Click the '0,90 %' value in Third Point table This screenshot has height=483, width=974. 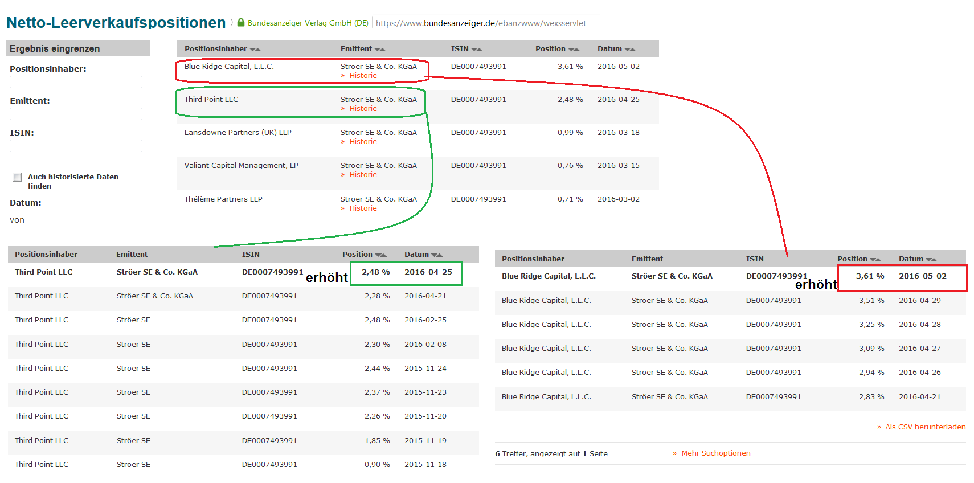pos(377,465)
